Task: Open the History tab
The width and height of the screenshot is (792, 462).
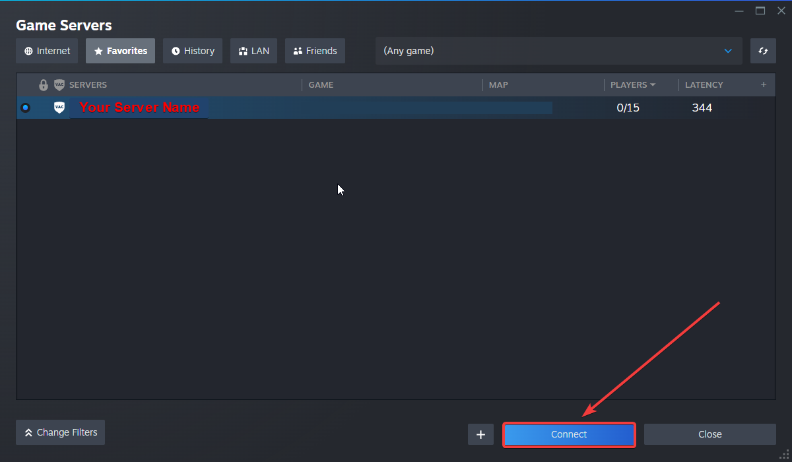Action: tap(193, 51)
